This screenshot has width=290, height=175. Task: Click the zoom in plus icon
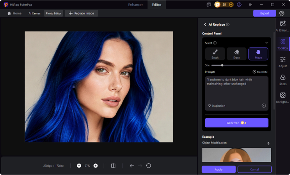(x=96, y=166)
